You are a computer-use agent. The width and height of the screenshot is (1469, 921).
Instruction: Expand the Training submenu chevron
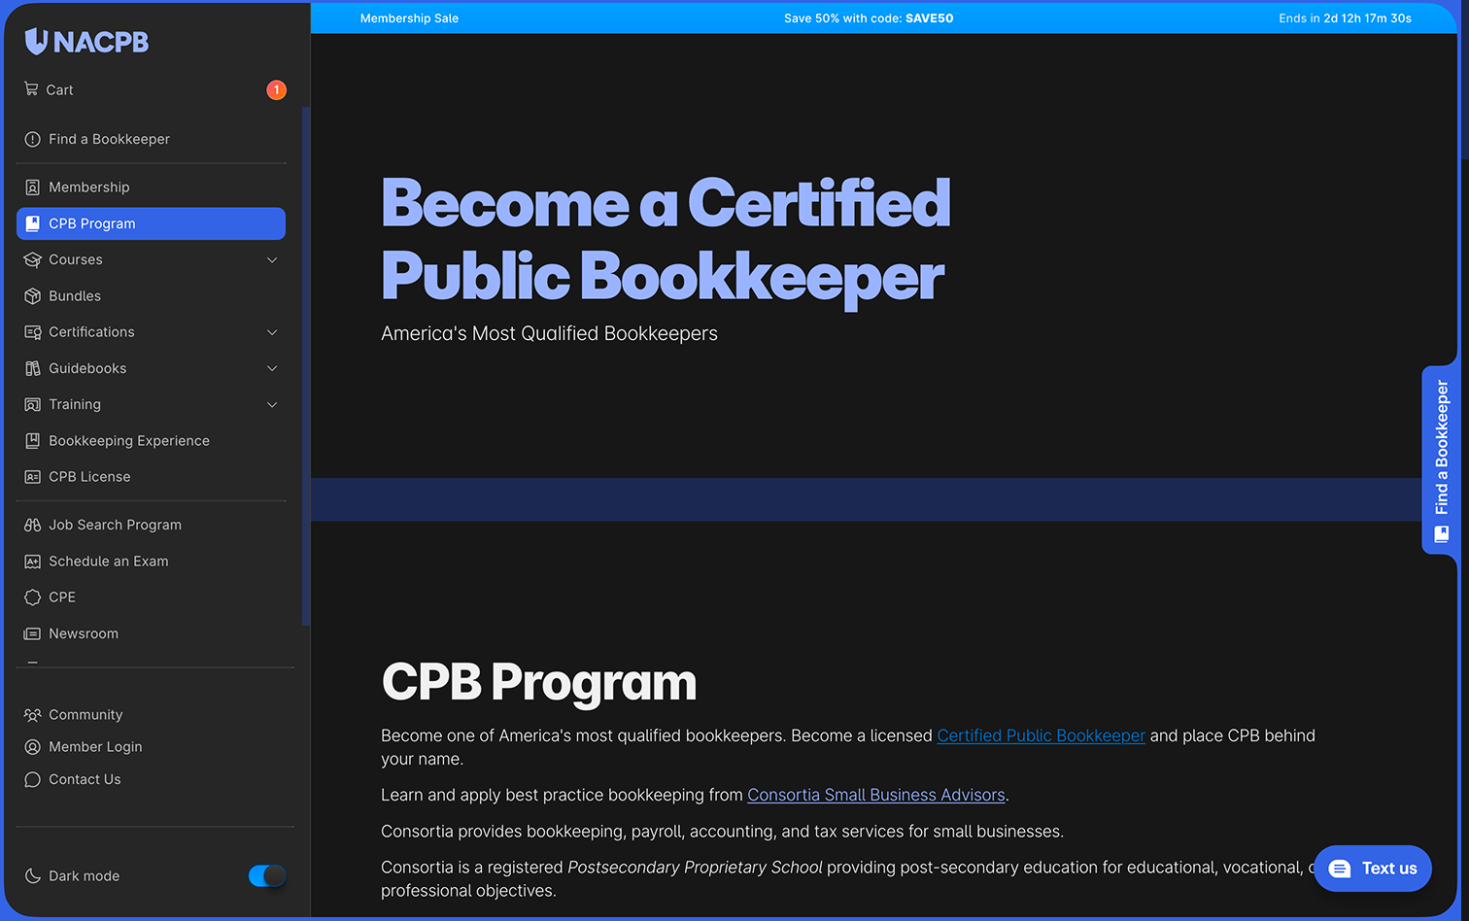(272, 404)
